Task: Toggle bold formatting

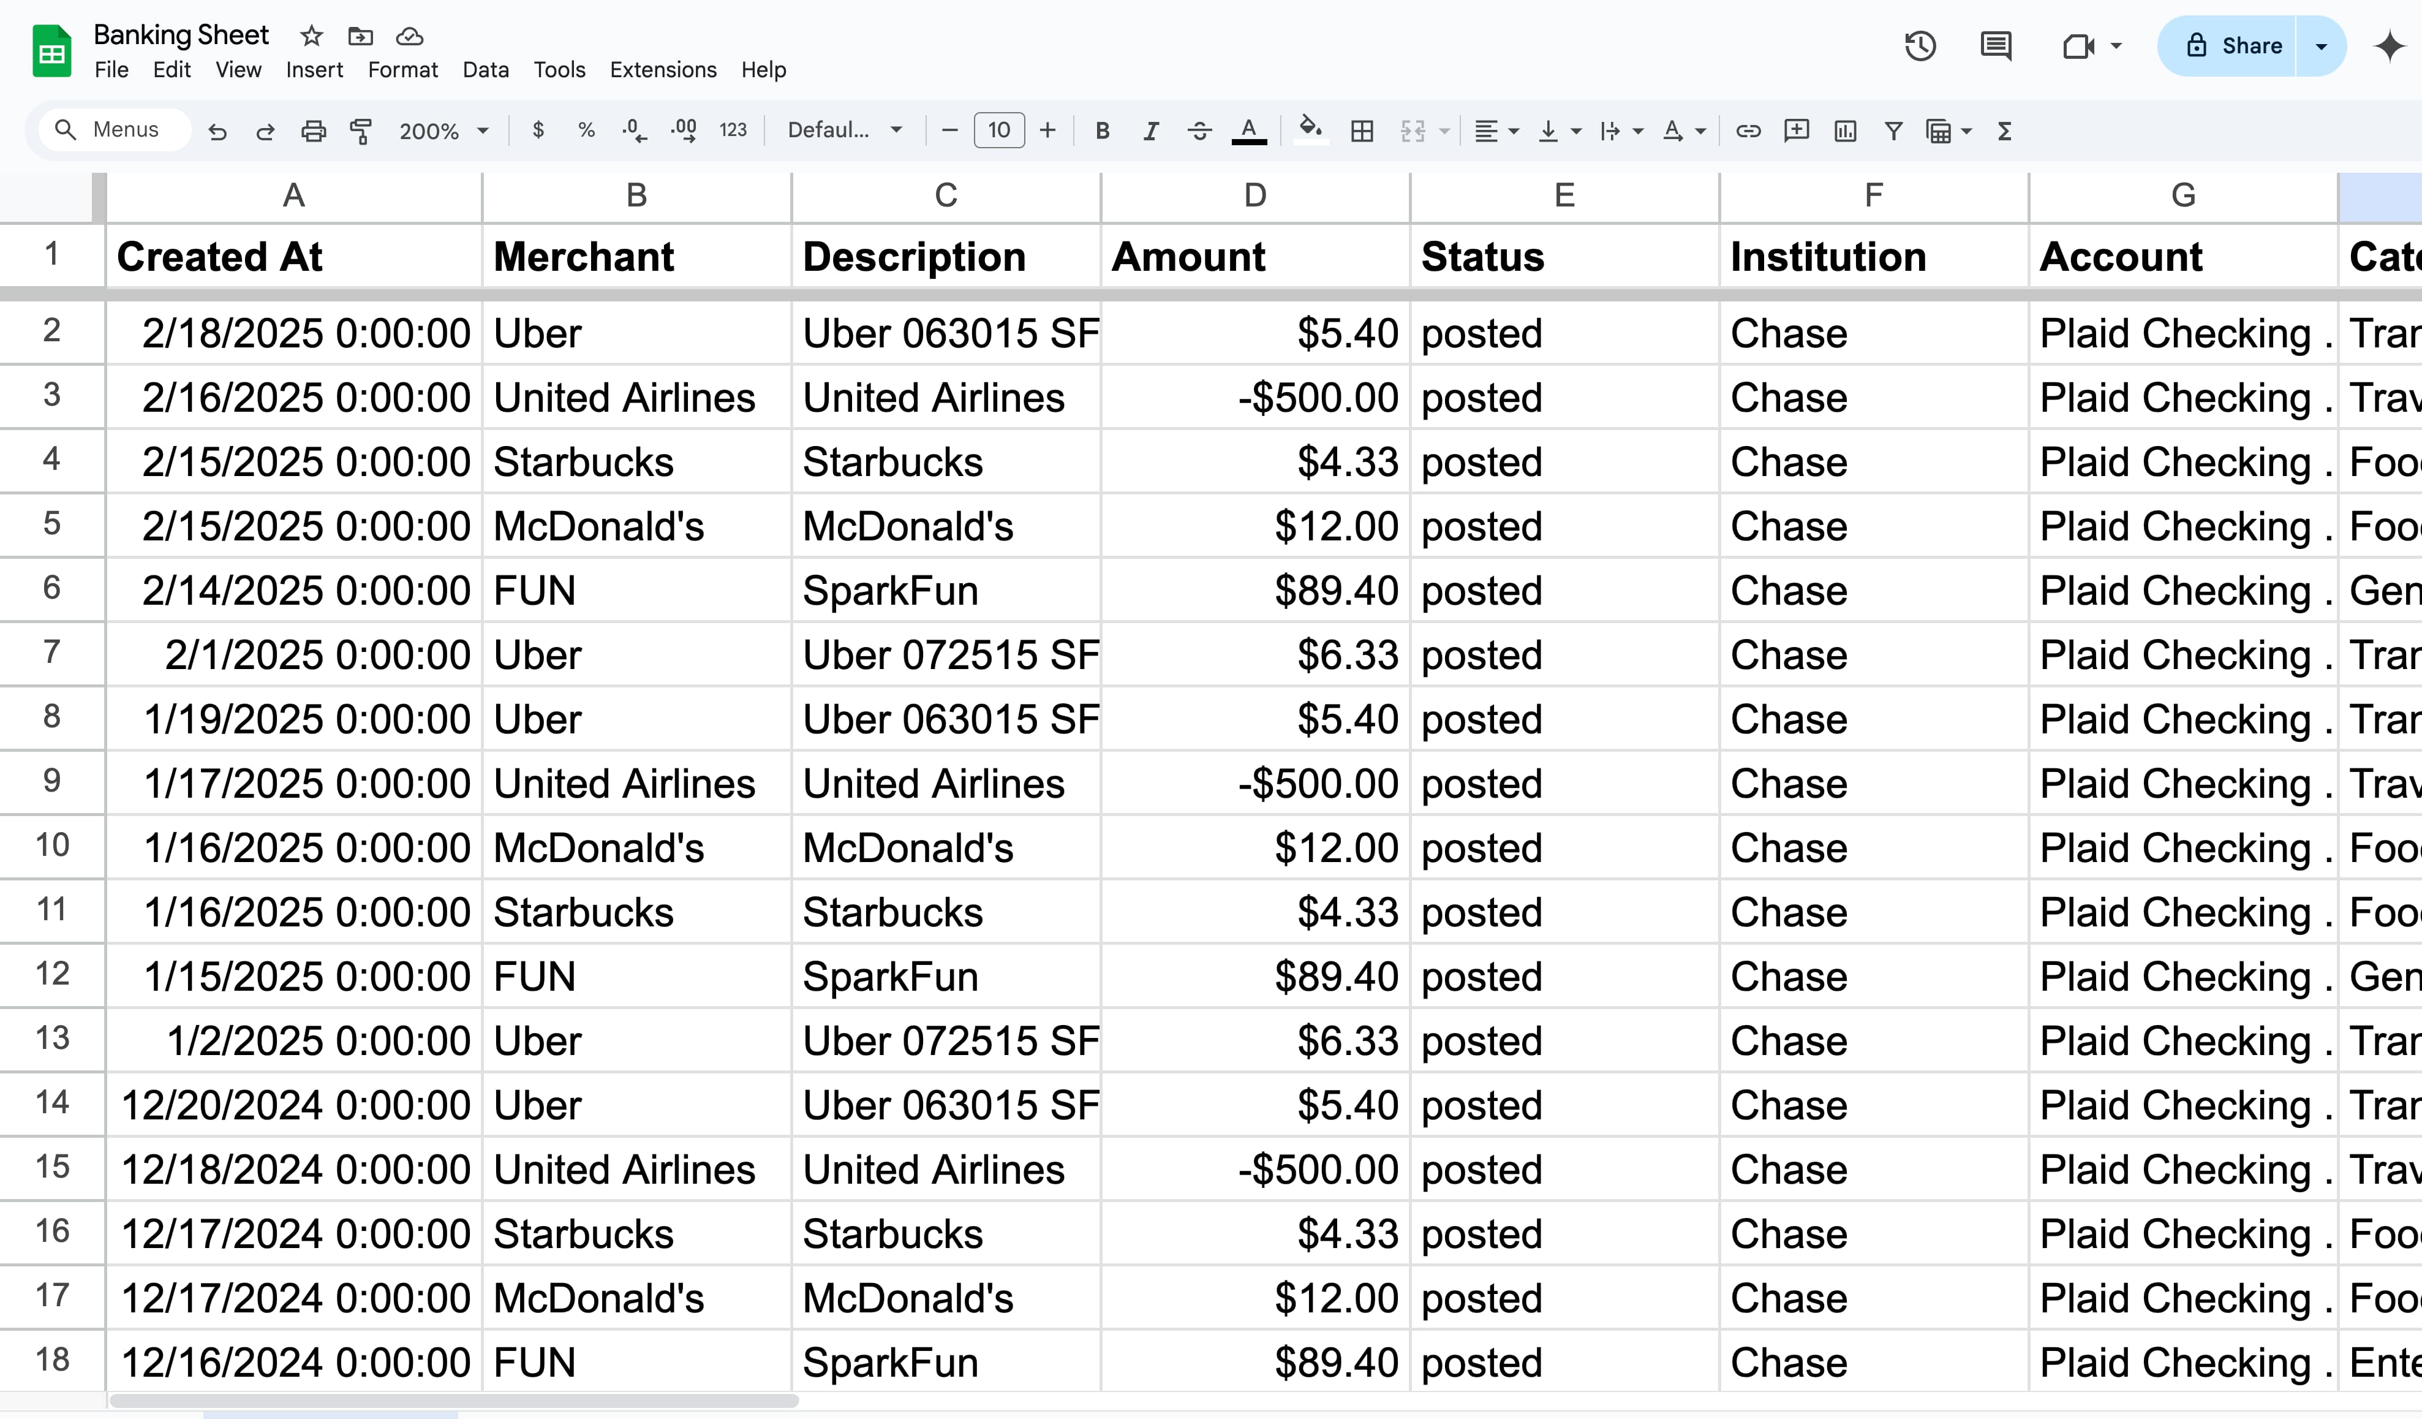Action: [1103, 131]
